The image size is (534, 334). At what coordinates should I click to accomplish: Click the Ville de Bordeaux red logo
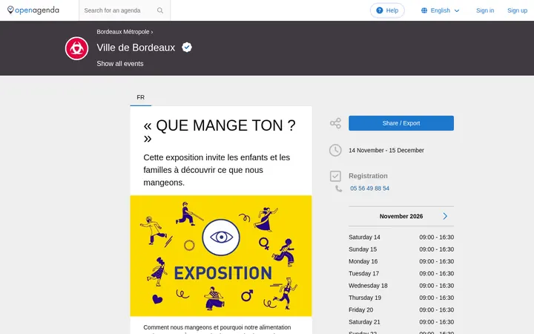[x=76, y=48]
